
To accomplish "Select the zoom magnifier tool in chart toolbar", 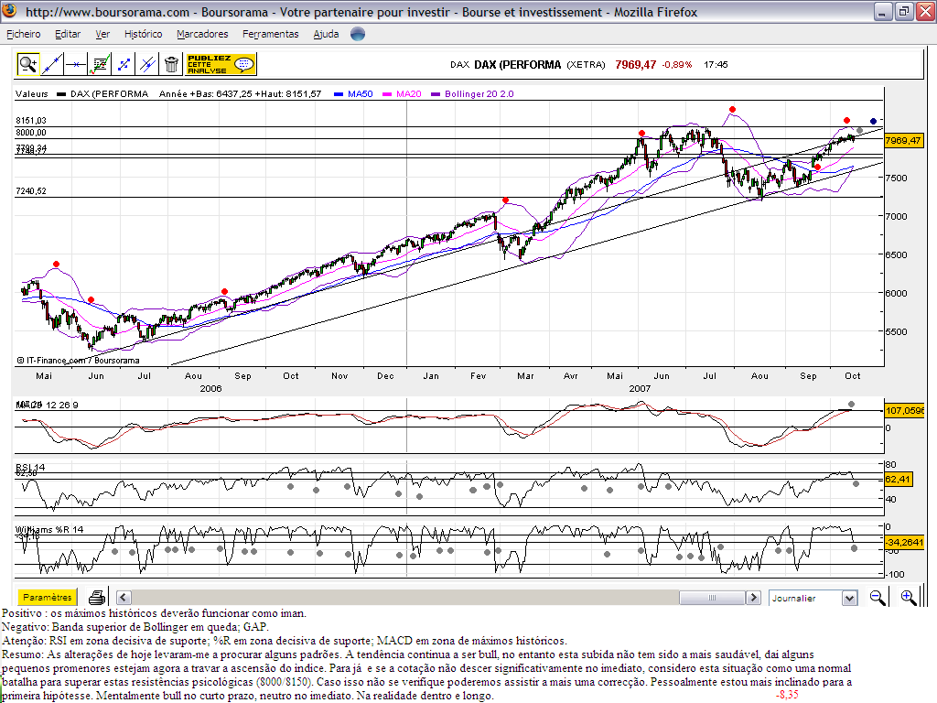I will click(27, 64).
